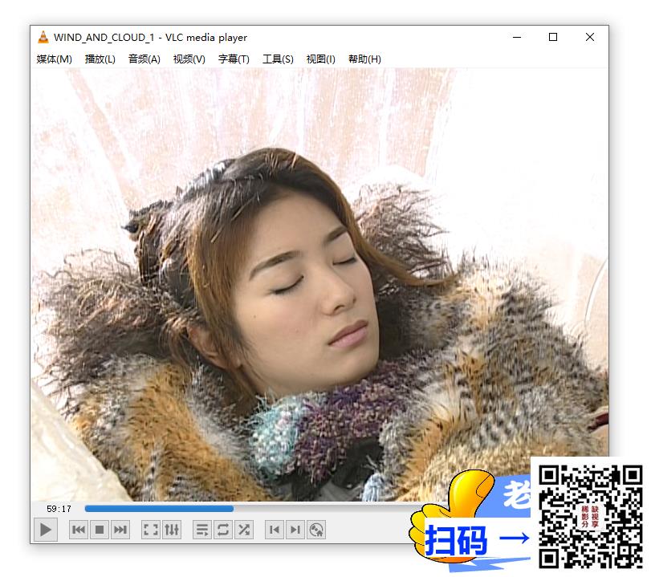Minimize the VLC media player window
The image size is (651, 577).
516,38
